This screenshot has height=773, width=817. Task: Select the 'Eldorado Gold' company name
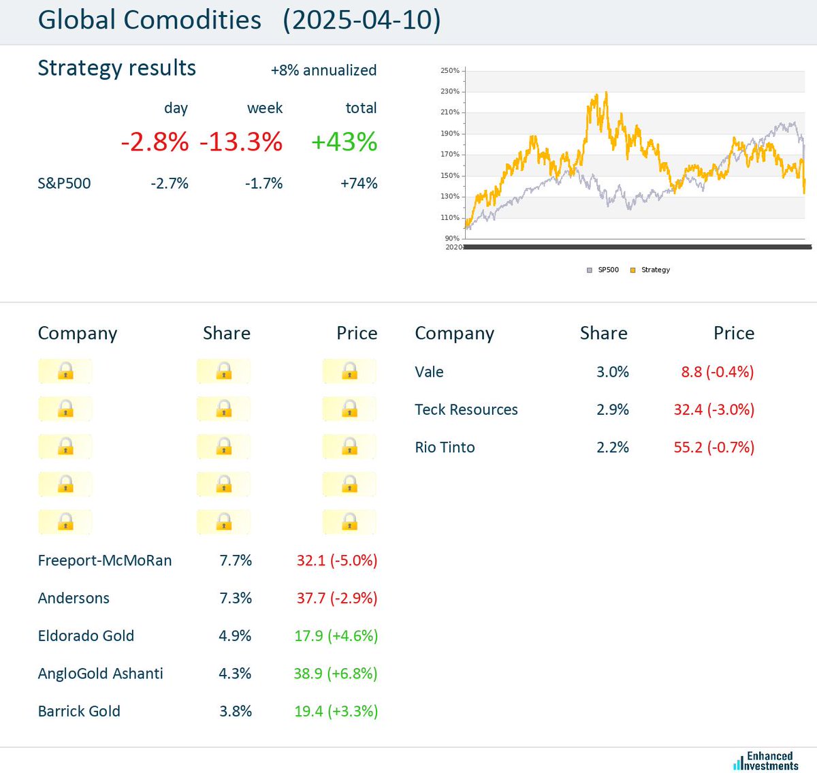pyautogui.click(x=86, y=635)
